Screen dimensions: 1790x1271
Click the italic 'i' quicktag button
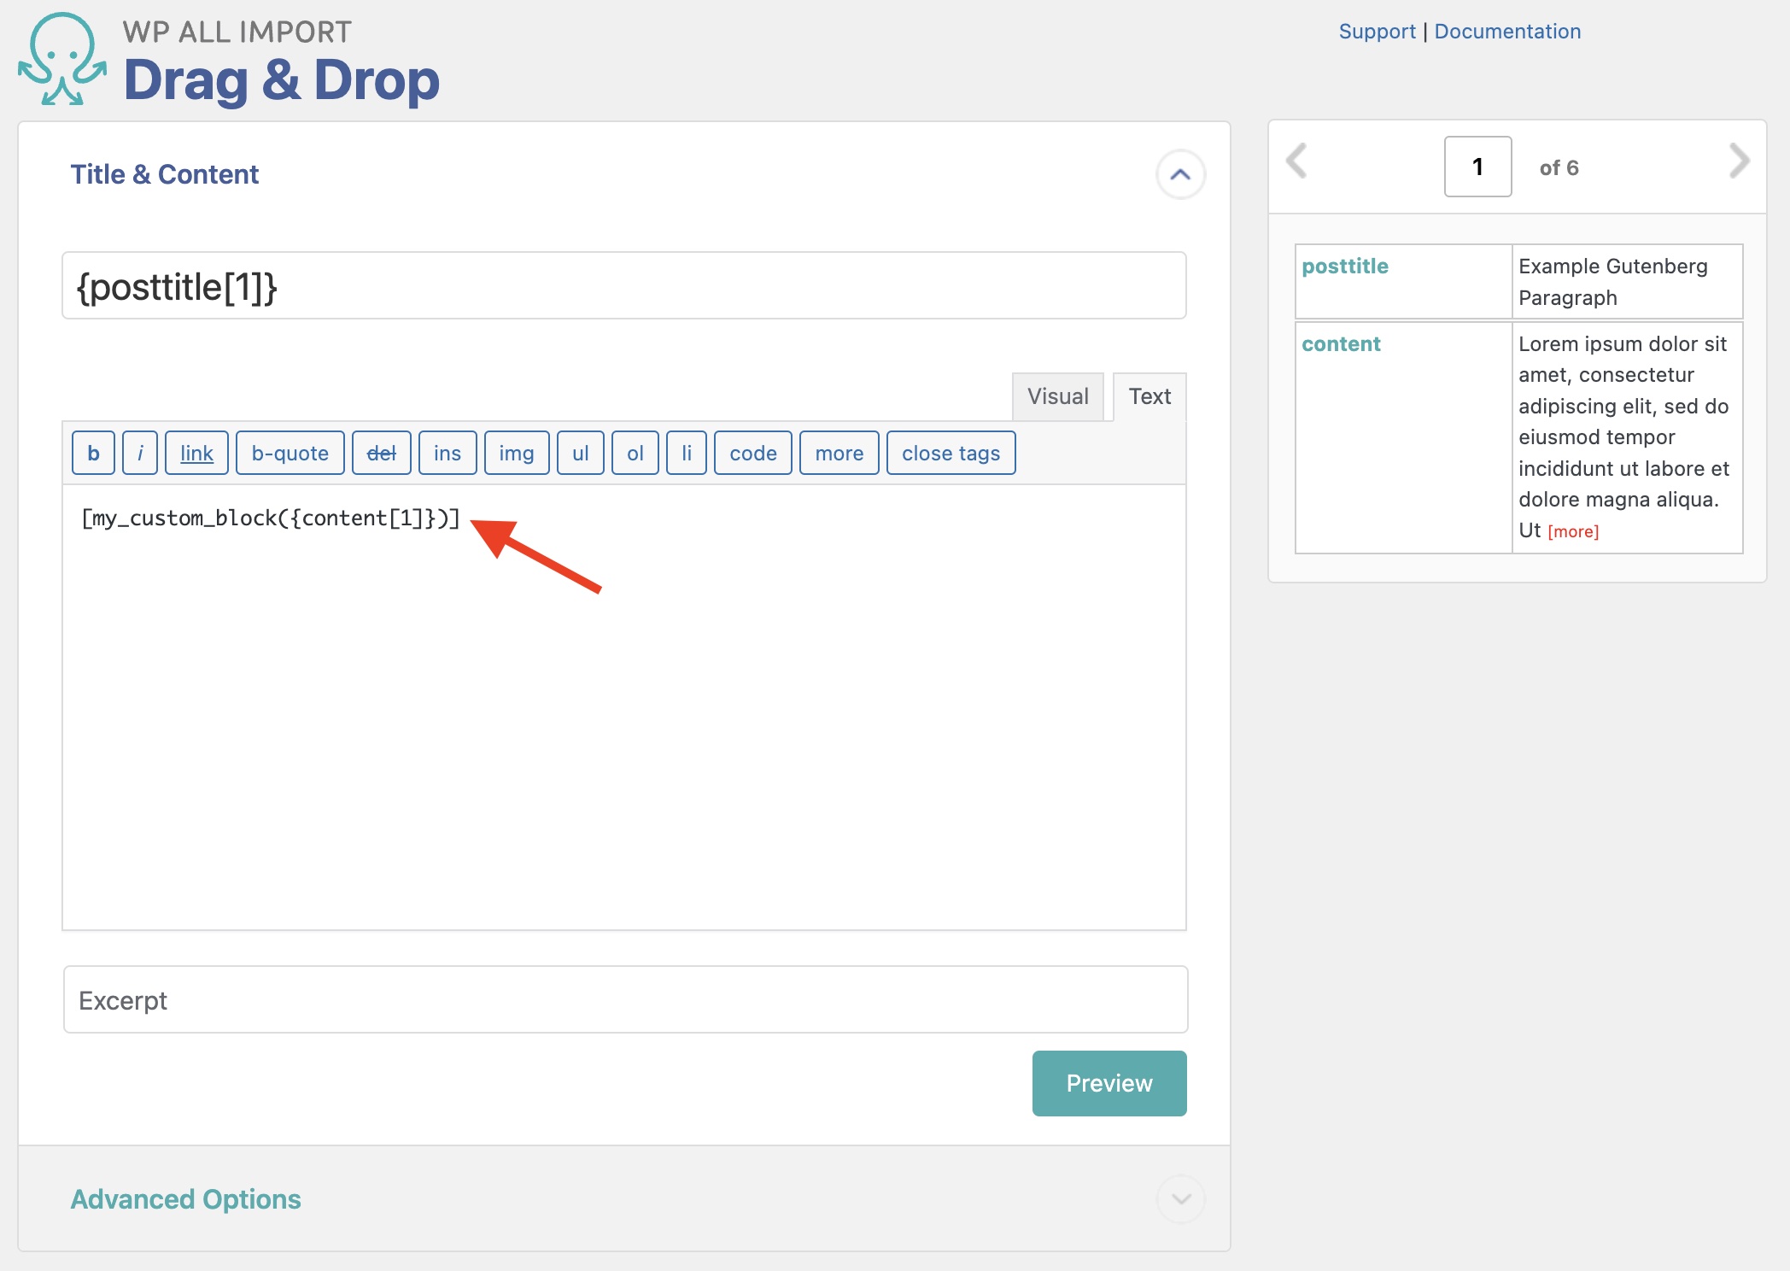coord(140,454)
